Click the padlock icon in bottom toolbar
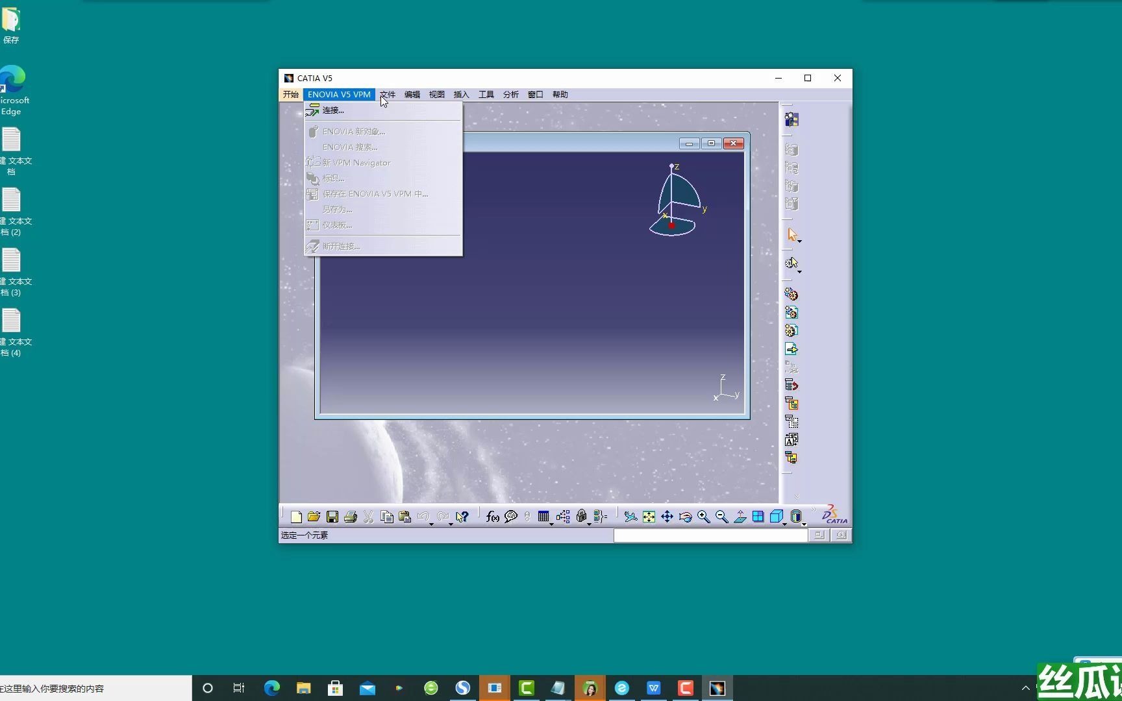Image resolution: width=1122 pixels, height=701 pixels. 582,517
